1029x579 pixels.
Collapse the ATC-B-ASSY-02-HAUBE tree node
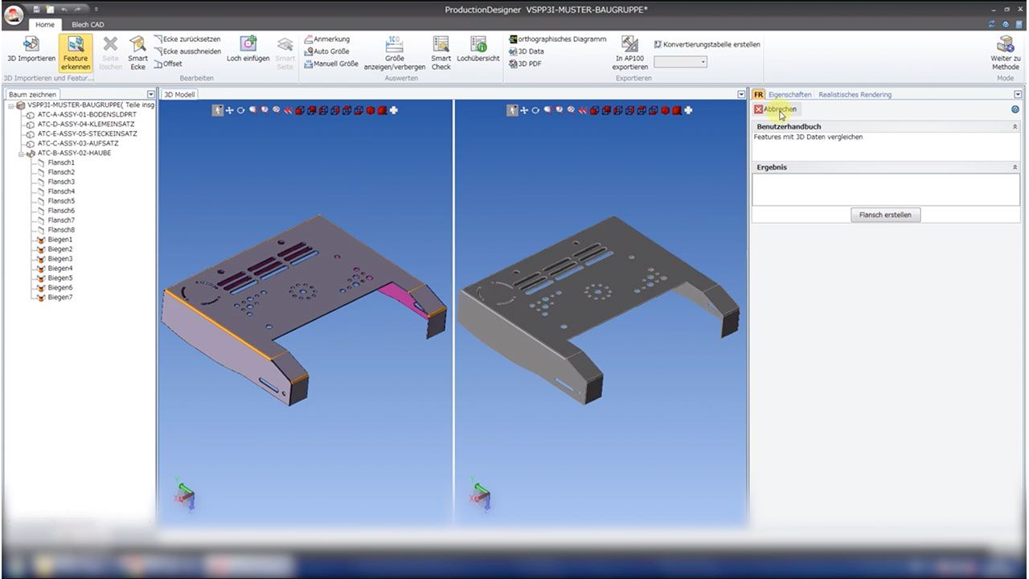[23, 153]
